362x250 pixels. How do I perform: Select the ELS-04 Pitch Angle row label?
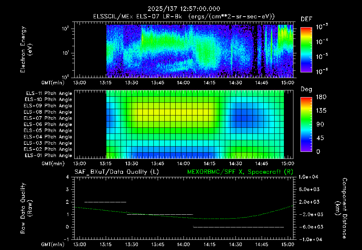(48, 137)
